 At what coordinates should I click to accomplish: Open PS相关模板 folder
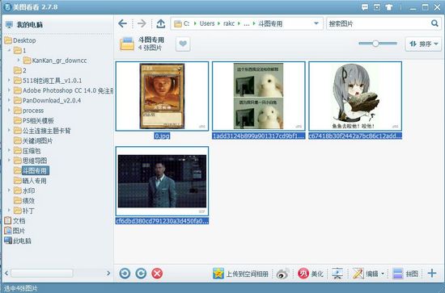point(34,120)
